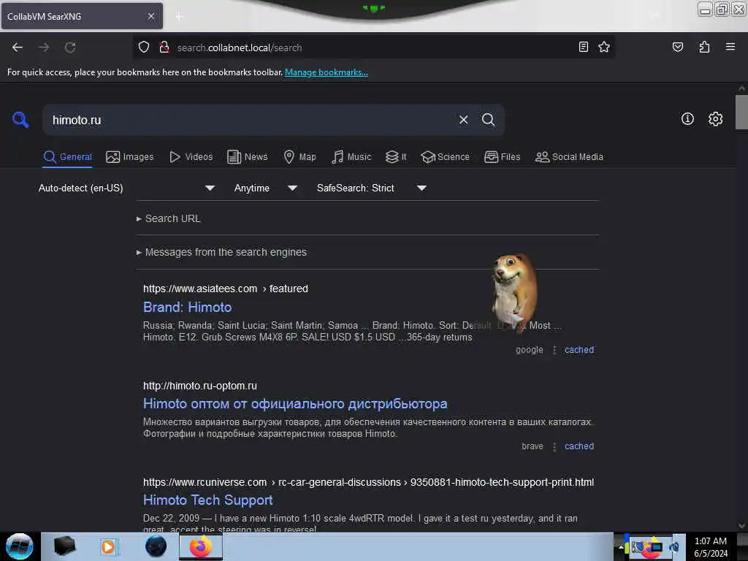Click the scrollbar down arrow
The image size is (748, 561).
[x=741, y=526]
